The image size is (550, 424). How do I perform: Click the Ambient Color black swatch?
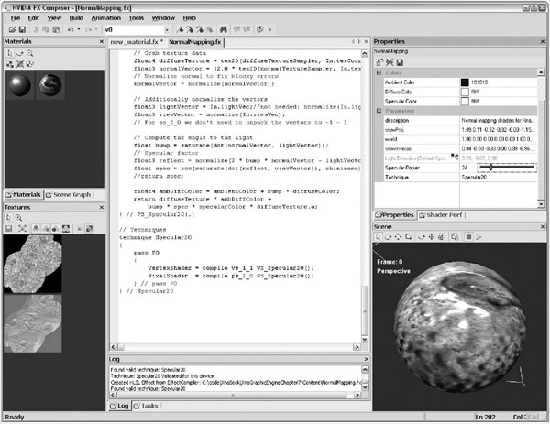pos(464,82)
